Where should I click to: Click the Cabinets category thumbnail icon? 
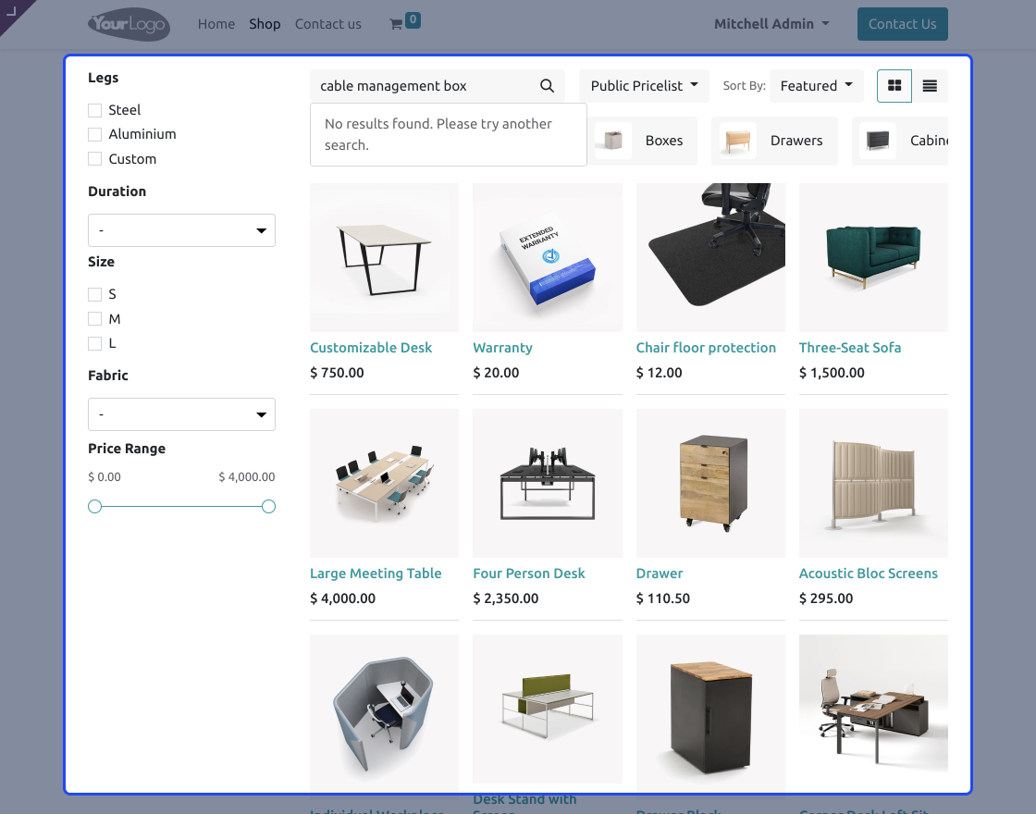878,140
